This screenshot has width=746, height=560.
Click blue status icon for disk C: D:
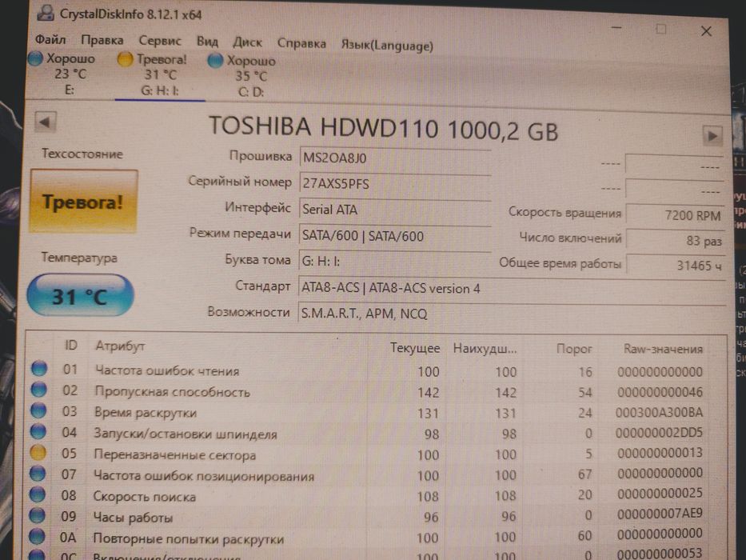tap(215, 61)
